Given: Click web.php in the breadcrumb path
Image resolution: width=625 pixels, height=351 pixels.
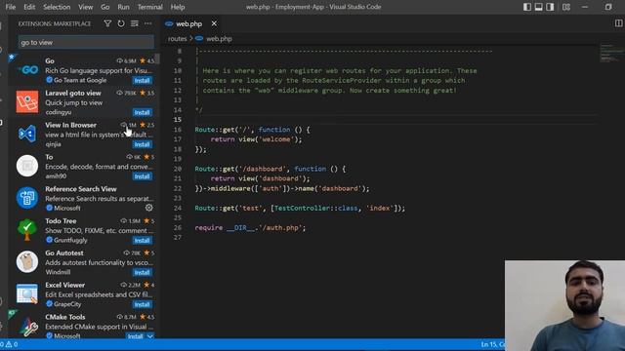Looking at the screenshot, I should (219, 39).
